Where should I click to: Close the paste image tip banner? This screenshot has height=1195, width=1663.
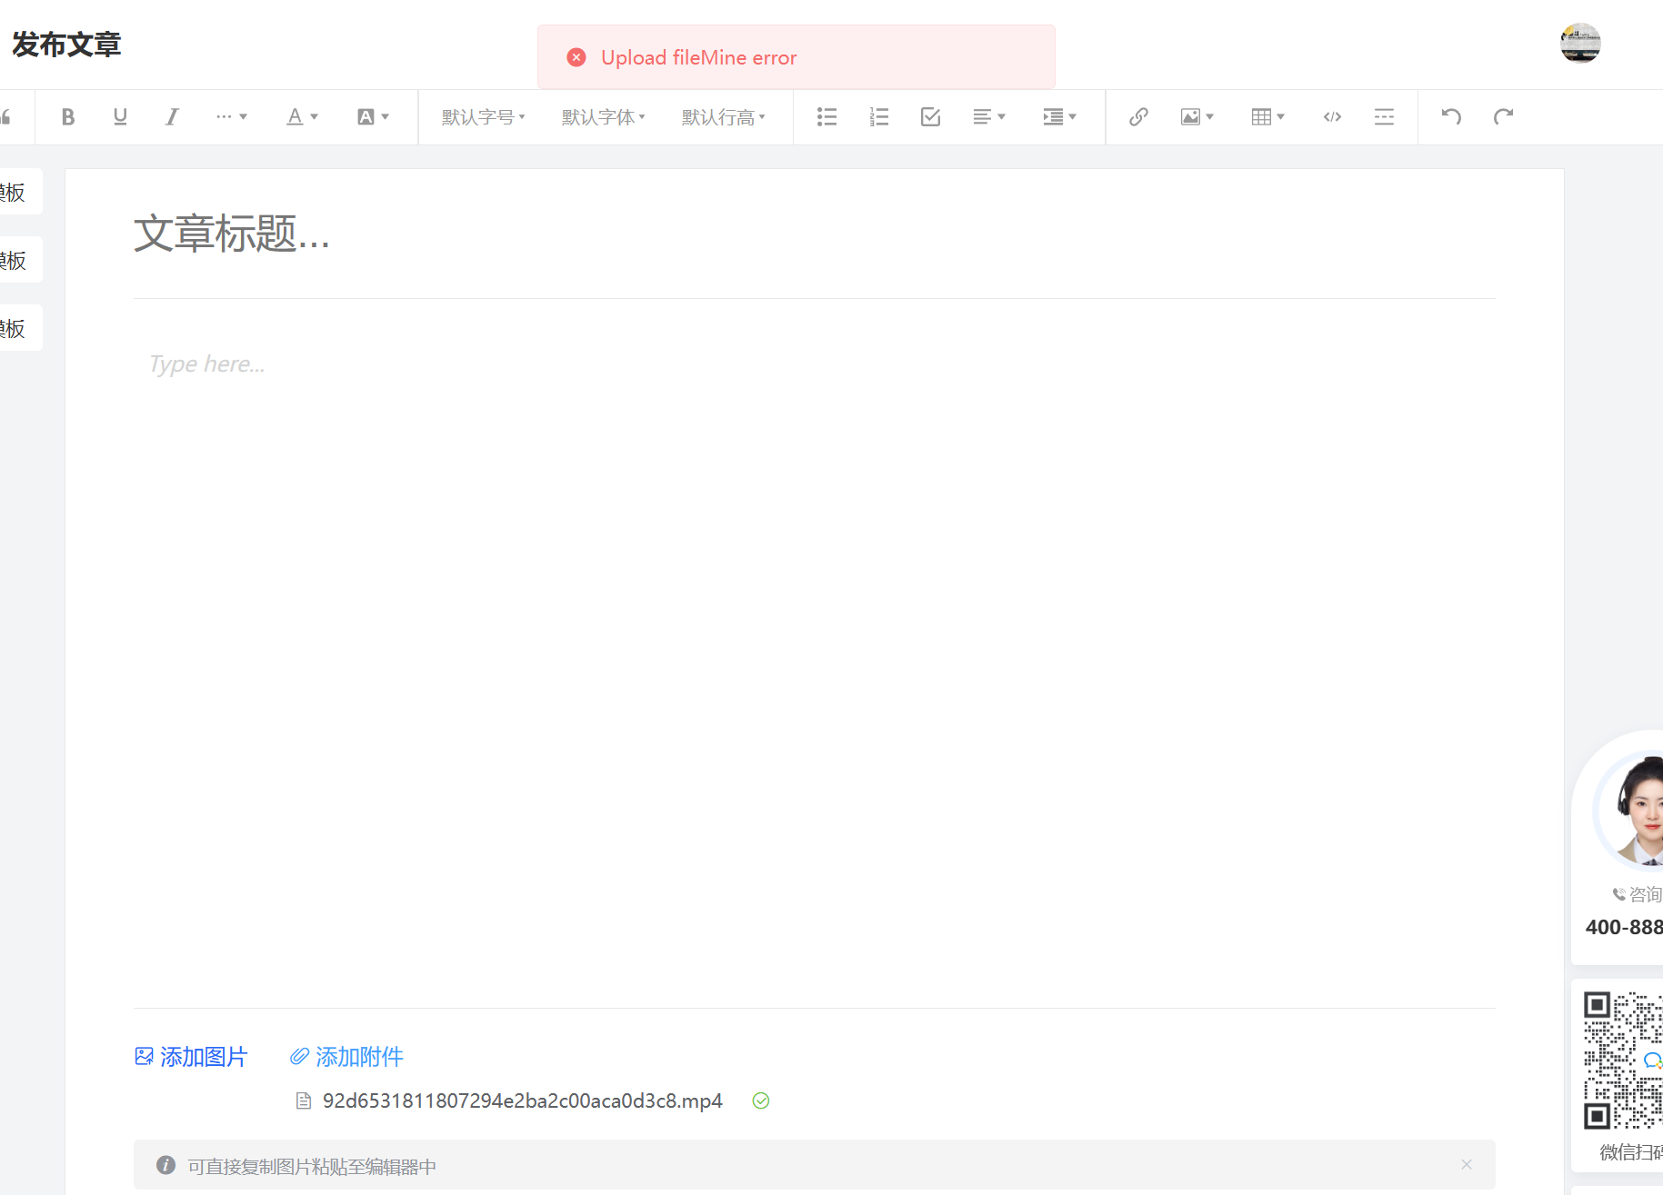[x=1466, y=1165]
